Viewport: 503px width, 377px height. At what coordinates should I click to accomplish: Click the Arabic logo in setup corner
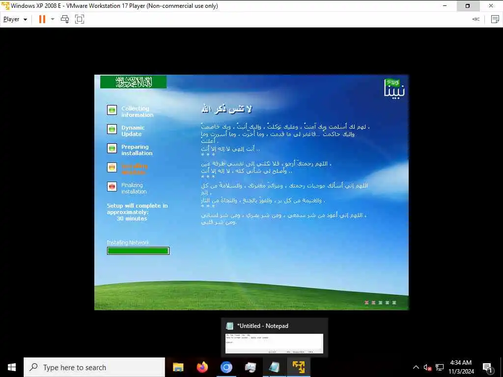coord(394,88)
